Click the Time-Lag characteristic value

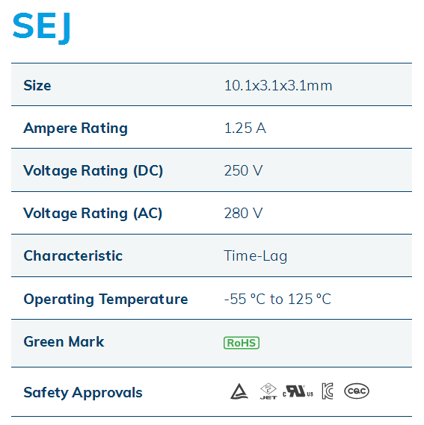point(256,256)
